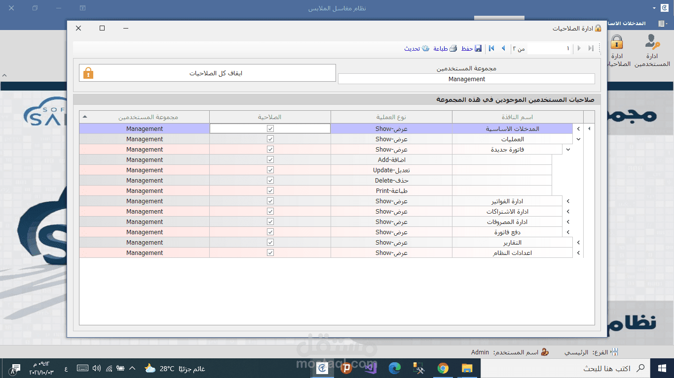Toggle the حذف-Delete permission checkbox
674x378 pixels.
(270, 180)
